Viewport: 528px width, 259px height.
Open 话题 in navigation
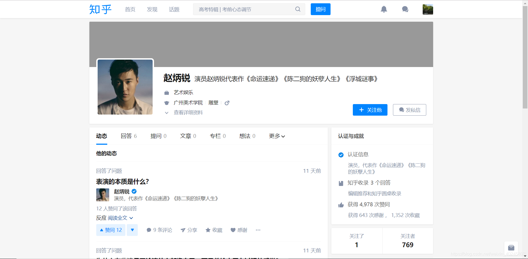[174, 9]
